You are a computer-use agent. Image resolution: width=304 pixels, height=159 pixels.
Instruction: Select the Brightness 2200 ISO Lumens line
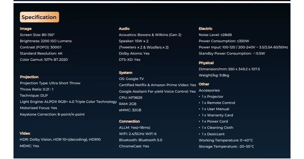46,41
